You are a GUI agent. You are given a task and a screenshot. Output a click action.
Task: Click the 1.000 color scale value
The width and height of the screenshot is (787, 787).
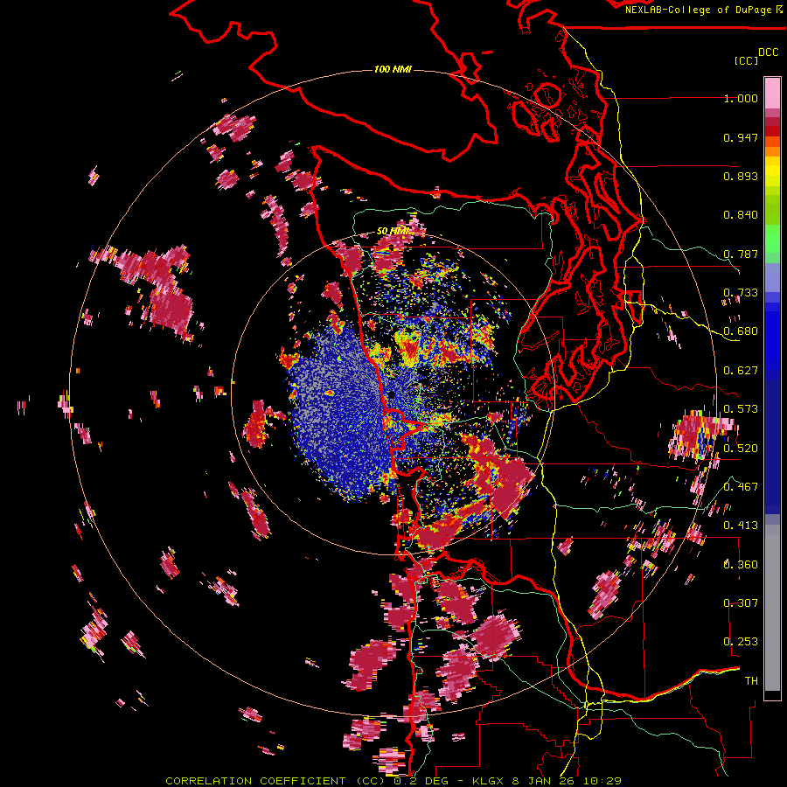pos(741,98)
